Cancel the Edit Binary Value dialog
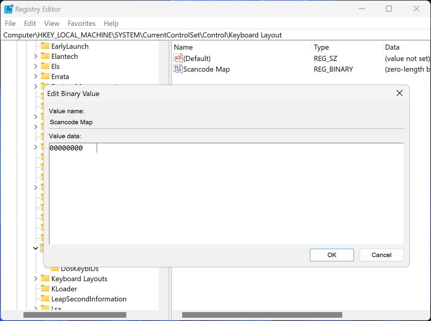This screenshot has width=431, height=321. click(x=381, y=255)
